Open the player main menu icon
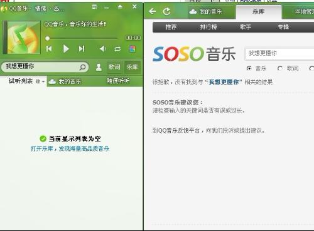Image resolution: width=314 pixels, height=231 pixels. [x=95, y=7]
